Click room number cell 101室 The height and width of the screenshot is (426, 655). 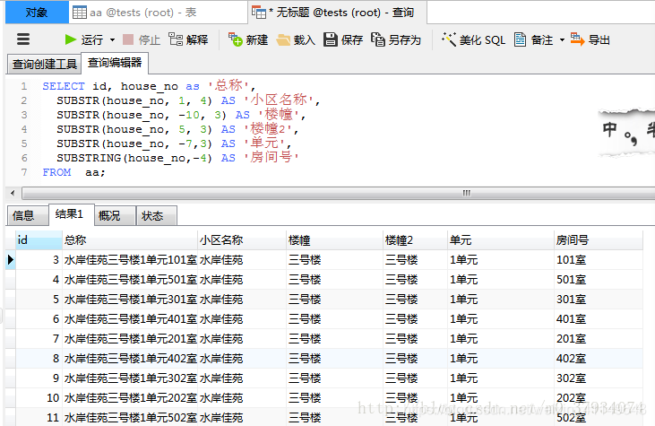[599, 260]
